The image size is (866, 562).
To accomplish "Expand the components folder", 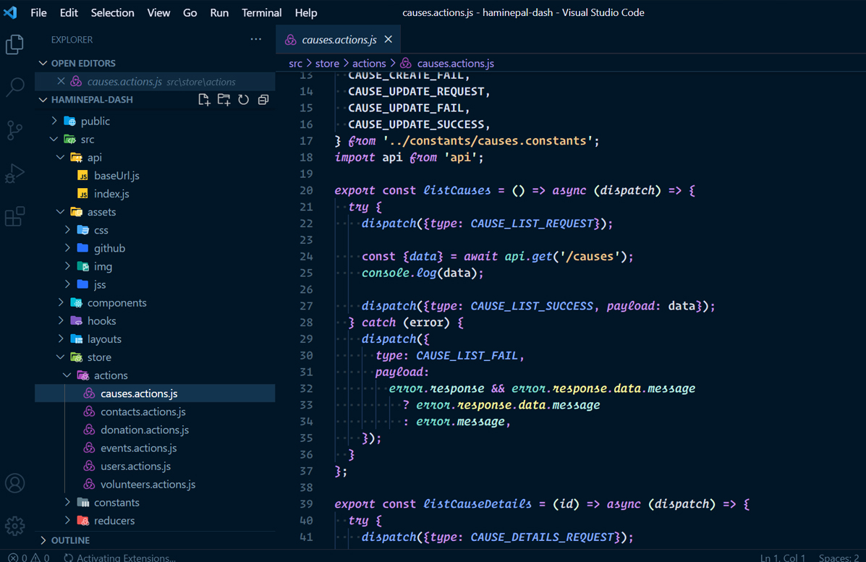I will tap(116, 302).
